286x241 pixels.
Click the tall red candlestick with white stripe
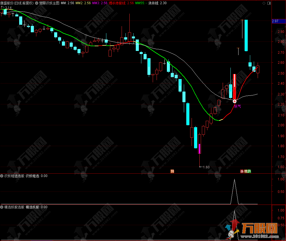click(x=235, y=87)
